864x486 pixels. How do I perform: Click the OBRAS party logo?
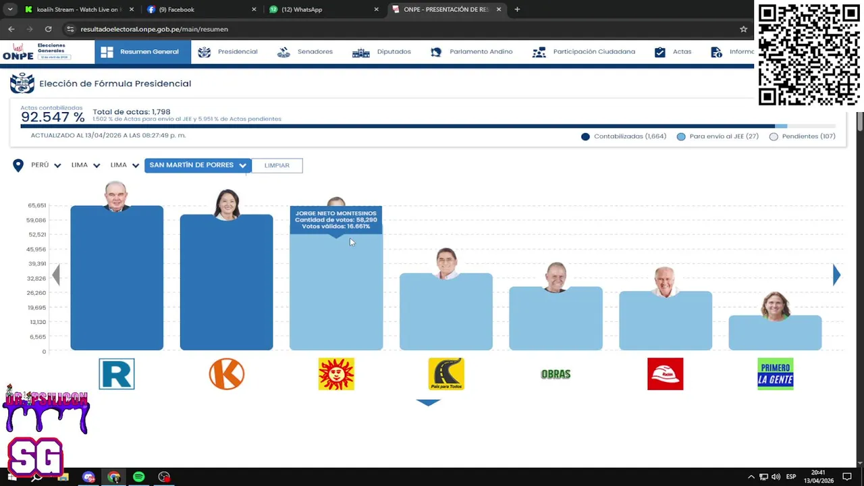556,374
